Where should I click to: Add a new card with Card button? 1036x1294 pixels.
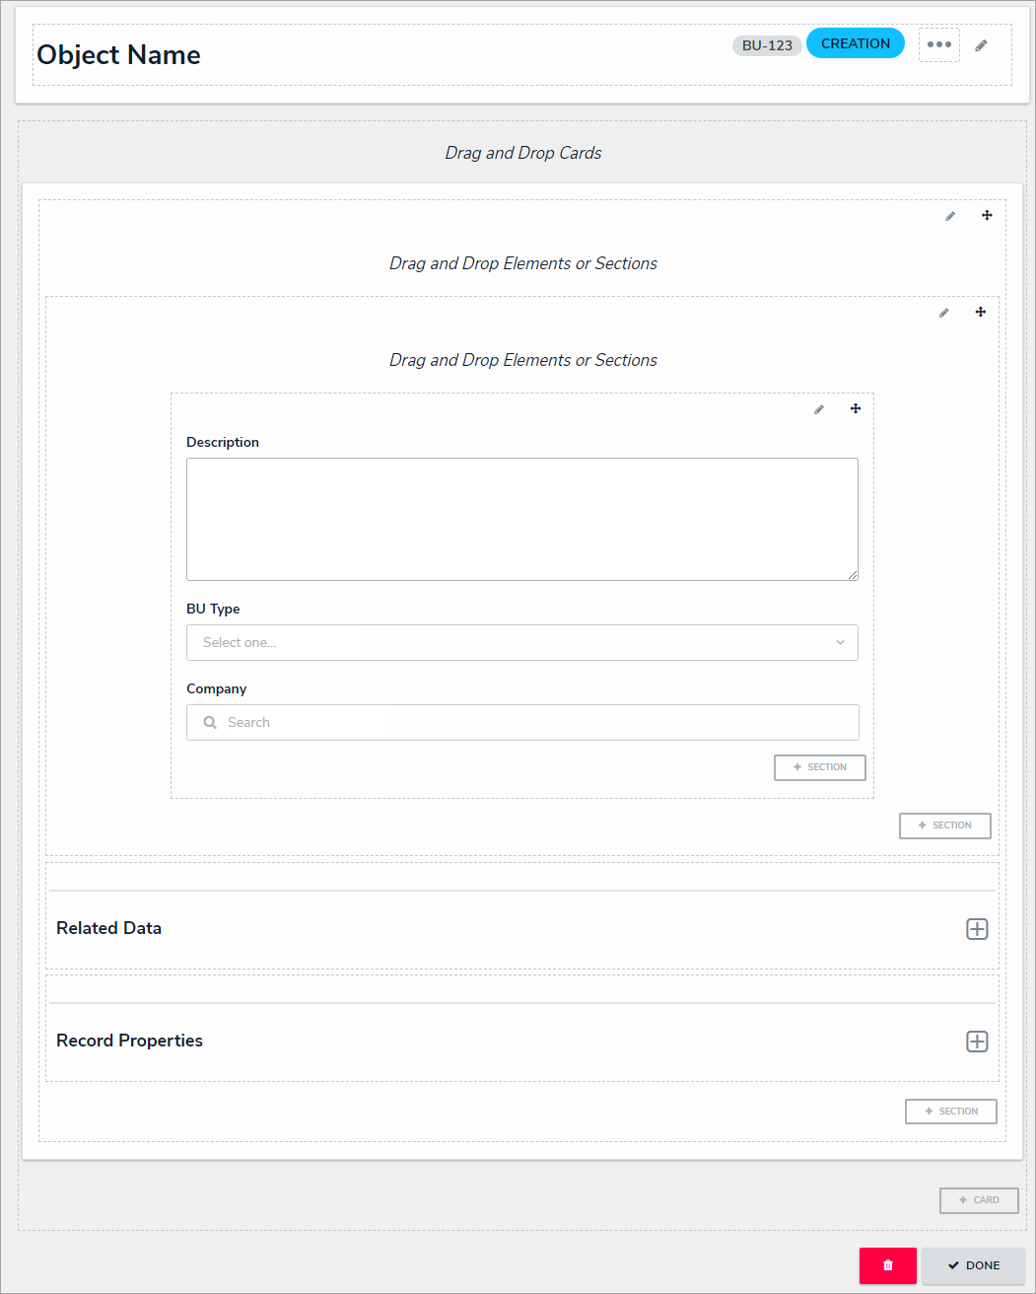[978, 1200]
